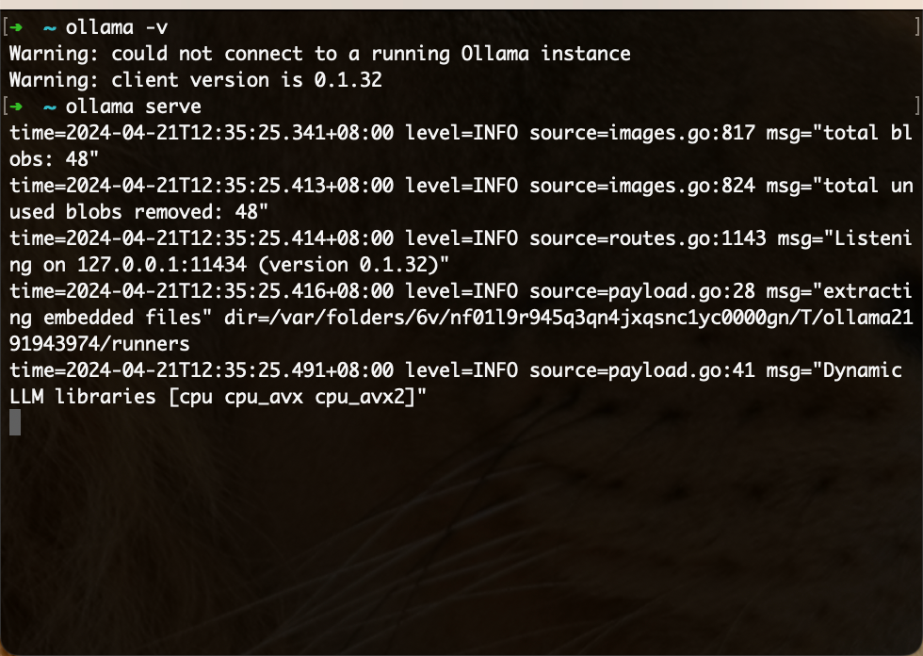Click the 'ollama -v' command text

tap(117, 27)
